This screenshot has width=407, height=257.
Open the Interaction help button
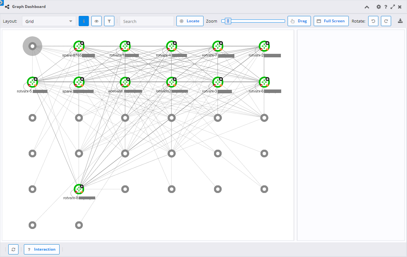click(42, 249)
